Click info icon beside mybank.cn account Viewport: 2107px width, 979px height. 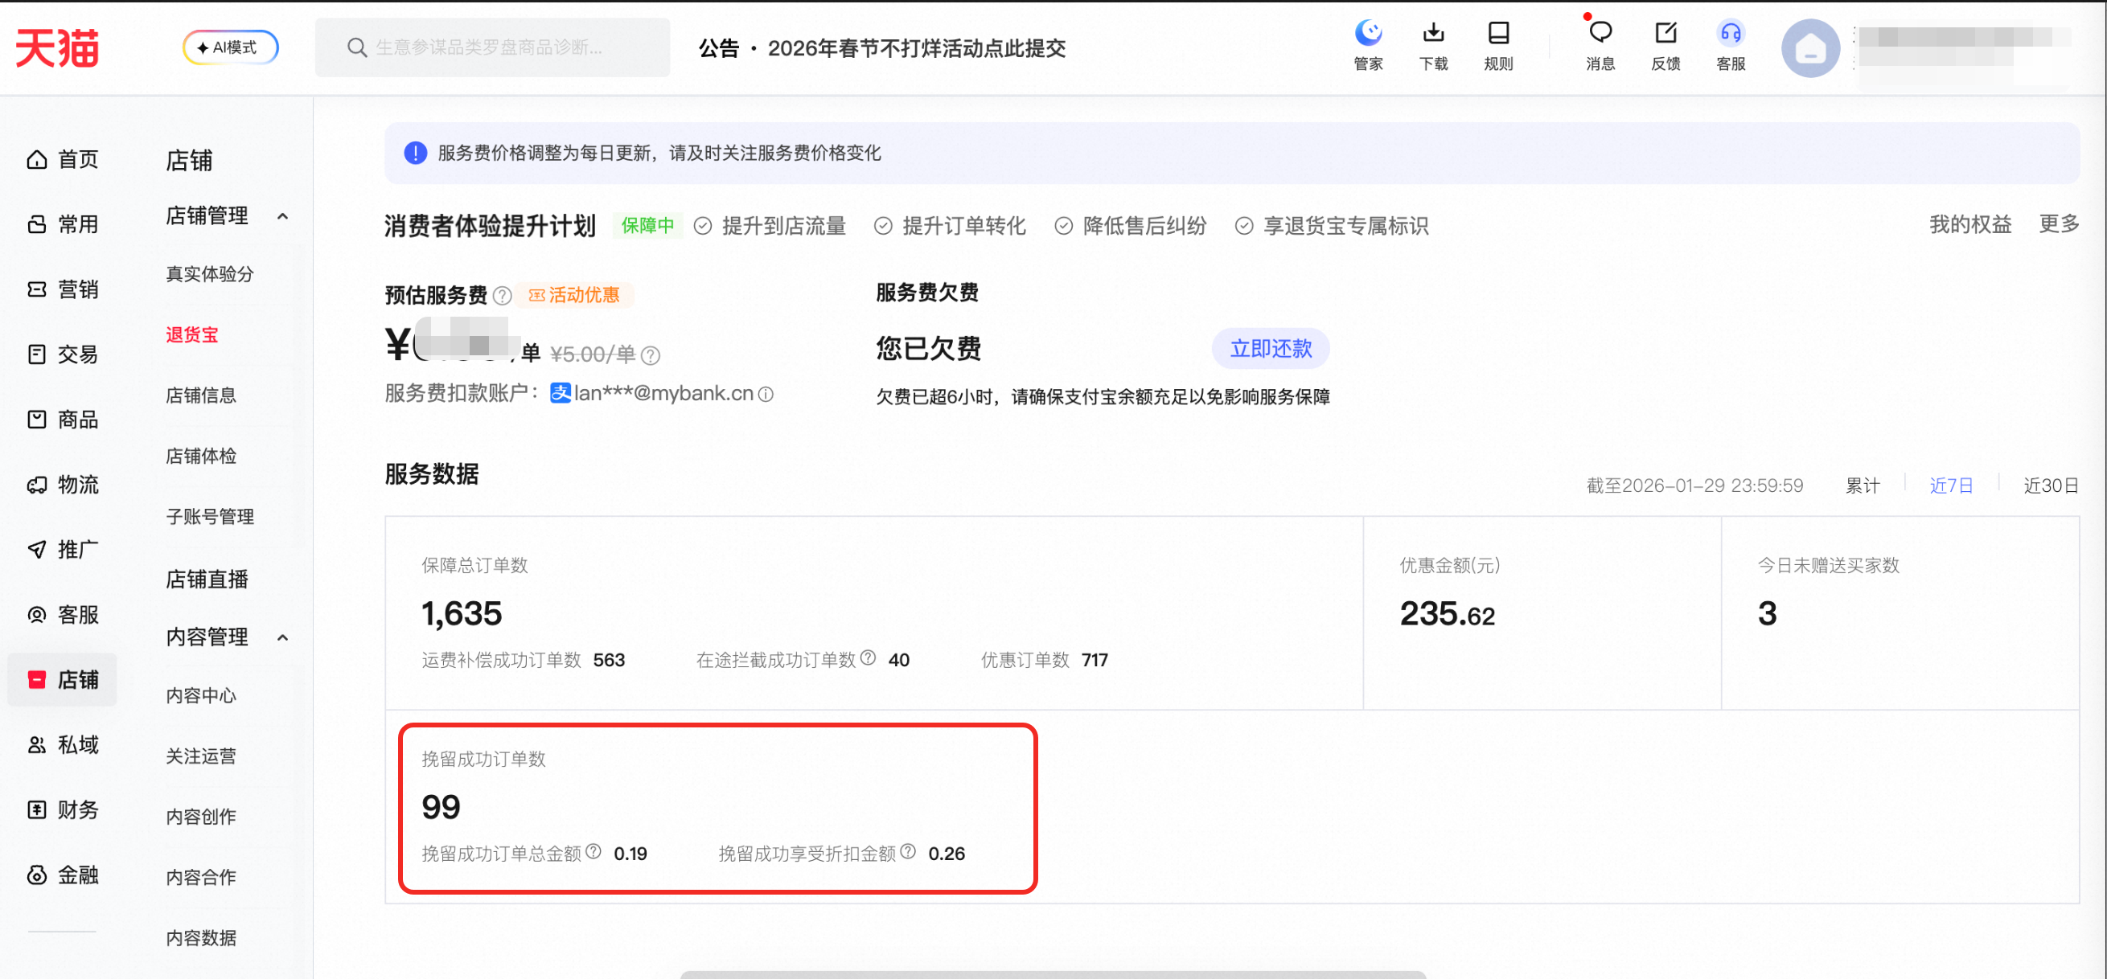(x=766, y=394)
